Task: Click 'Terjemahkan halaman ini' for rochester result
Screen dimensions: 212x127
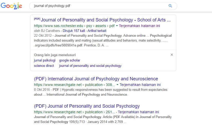Action: [x=139, y=26]
